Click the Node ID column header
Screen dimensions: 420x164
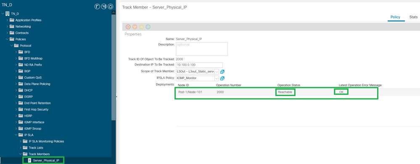pyautogui.click(x=183, y=85)
